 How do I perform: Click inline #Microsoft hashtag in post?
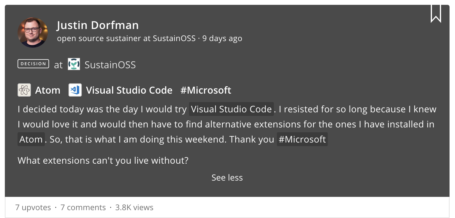pos(302,139)
